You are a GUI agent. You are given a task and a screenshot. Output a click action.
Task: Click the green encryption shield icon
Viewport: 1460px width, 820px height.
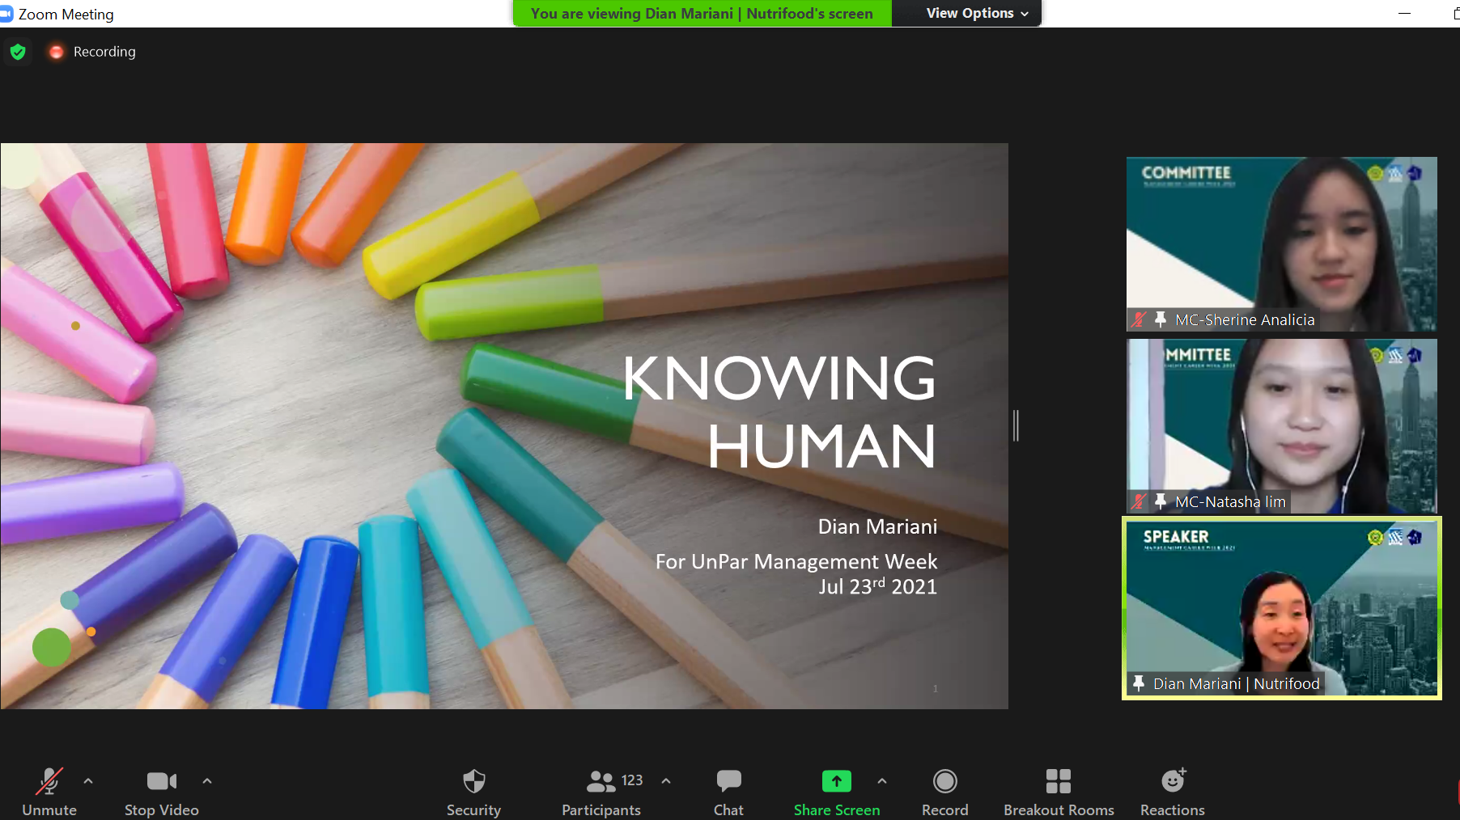tap(18, 52)
